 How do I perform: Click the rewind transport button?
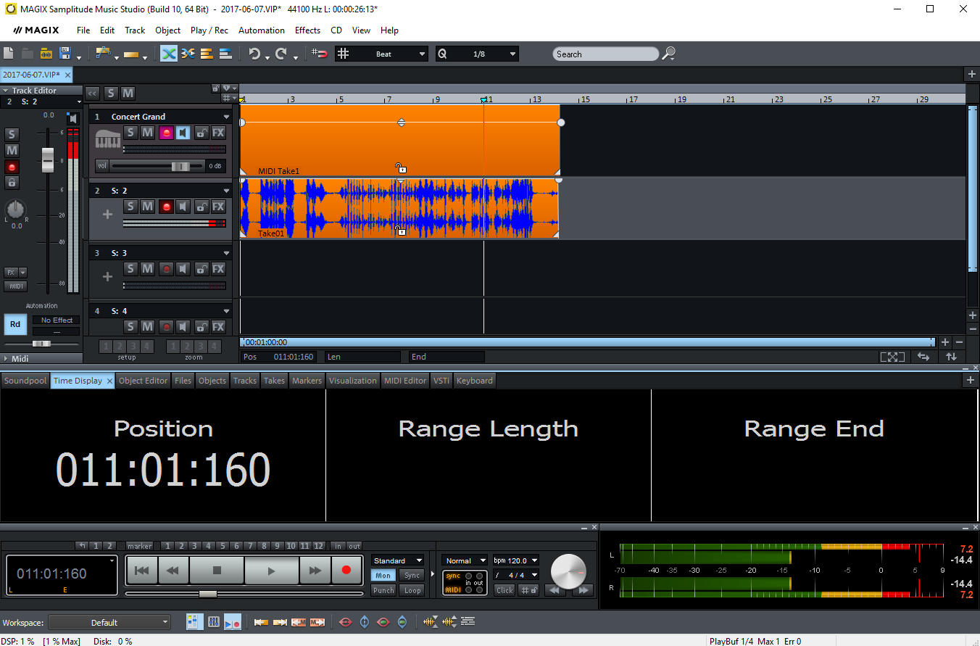click(173, 571)
